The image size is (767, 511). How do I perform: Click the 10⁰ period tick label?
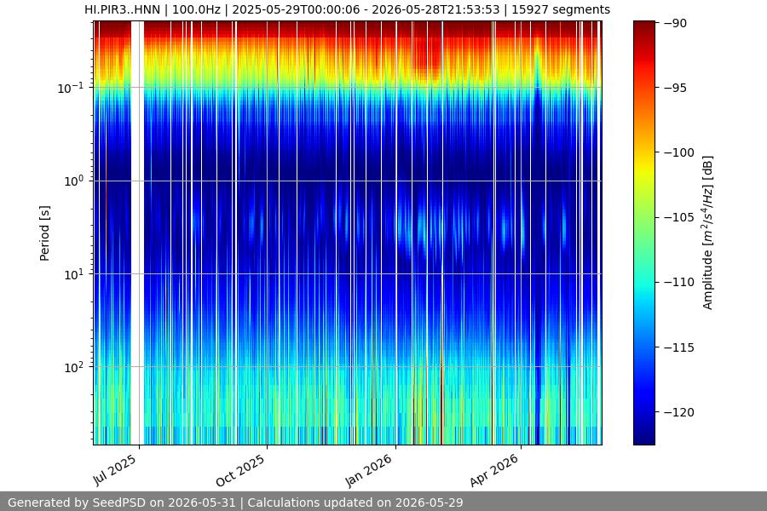pos(73,181)
